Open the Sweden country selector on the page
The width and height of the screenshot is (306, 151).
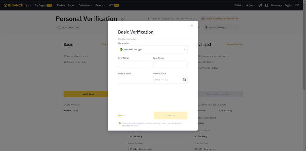[221, 27]
